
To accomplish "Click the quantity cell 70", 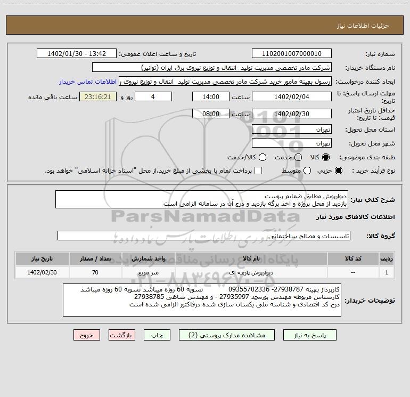I will pyautogui.click(x=95, y=272).
